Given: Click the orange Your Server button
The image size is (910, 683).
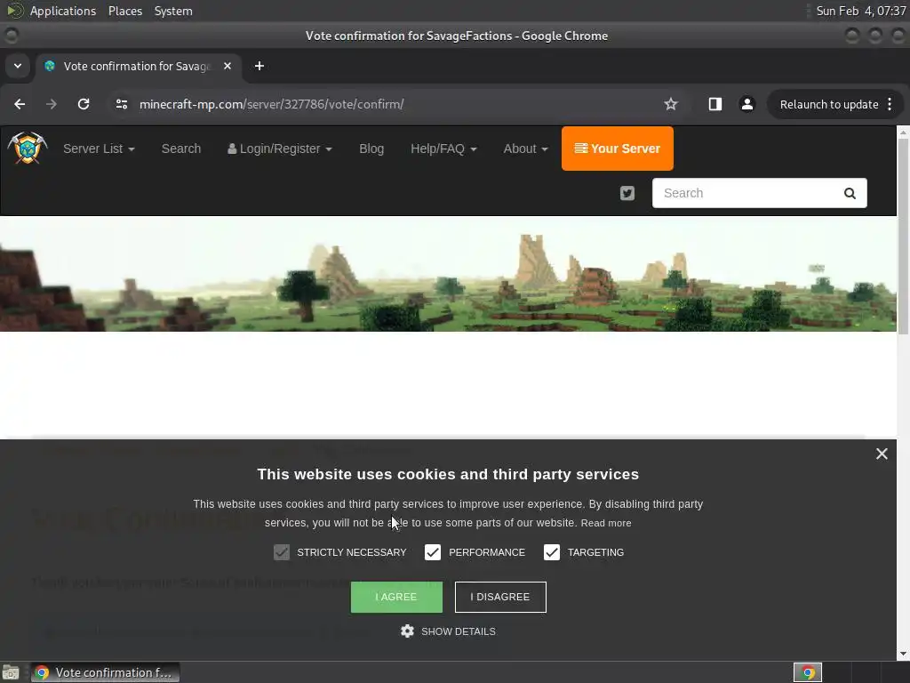Looking at the screenshot, I should point(618,149).
